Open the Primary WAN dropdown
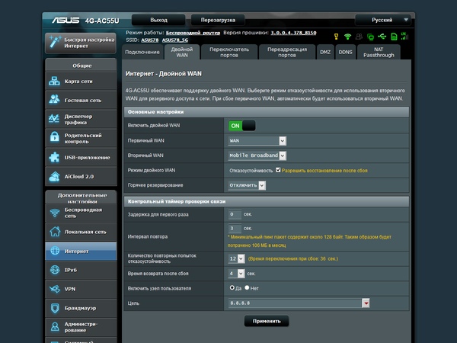Screen dimensions: 457x343 click(257, 140)
